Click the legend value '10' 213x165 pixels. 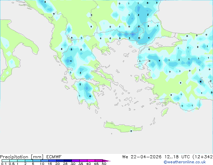(42, 164)
